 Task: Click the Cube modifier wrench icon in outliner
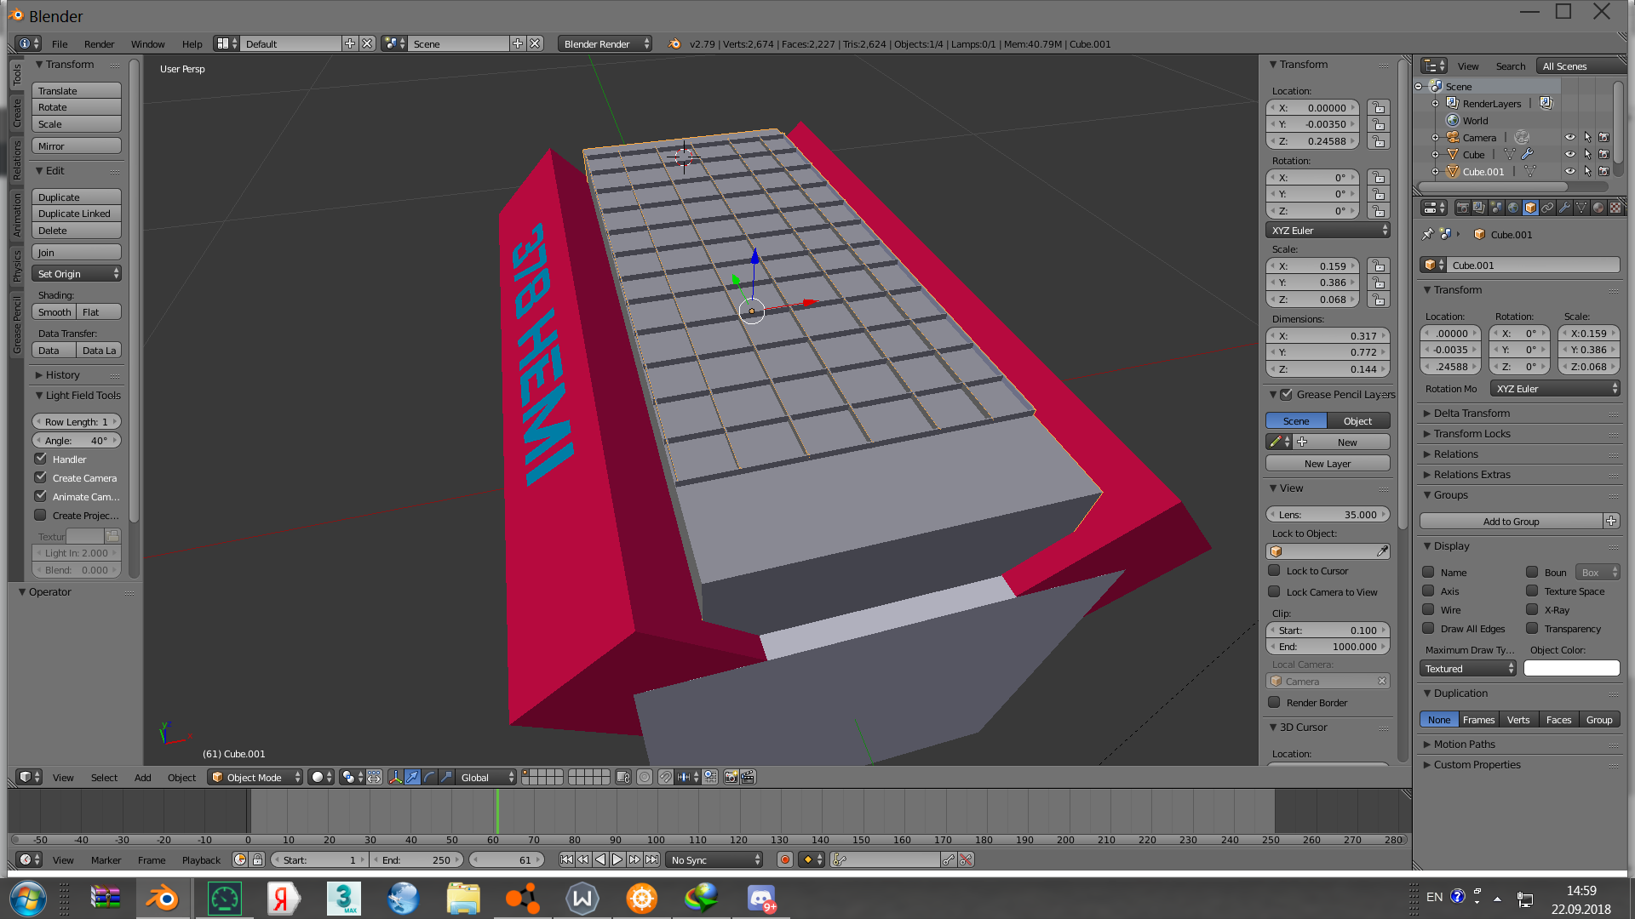pyautogui.click(x=1528, y=154)
